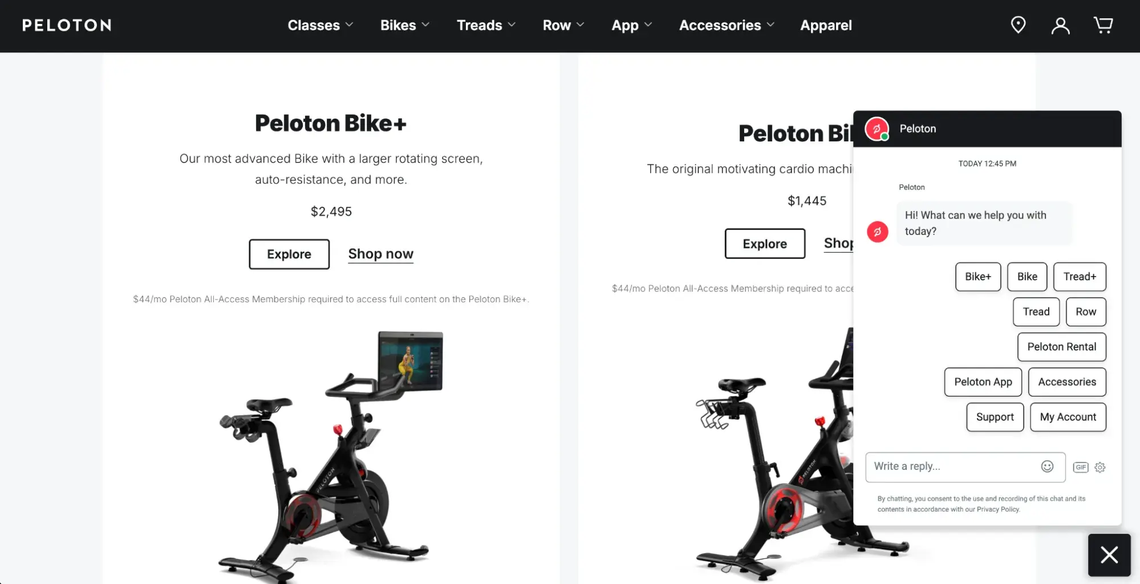Click Explore under Peloton Bike+
Screen dimensions: 1140x584
289,254
